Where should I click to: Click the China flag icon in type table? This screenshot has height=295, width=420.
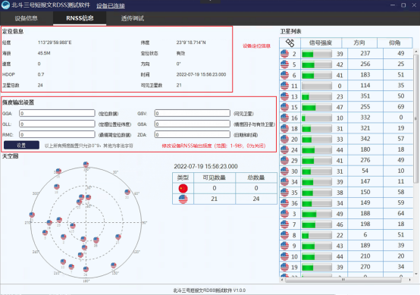point(183,188)
